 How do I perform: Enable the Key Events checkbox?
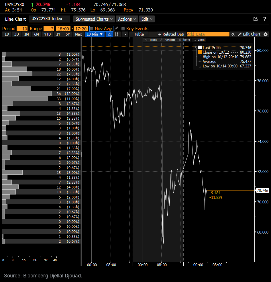tap(123, 29)
